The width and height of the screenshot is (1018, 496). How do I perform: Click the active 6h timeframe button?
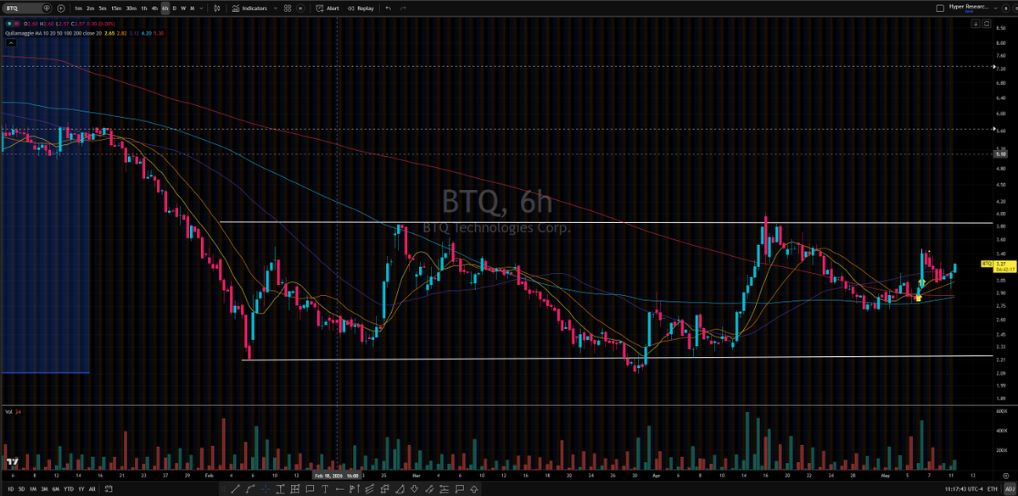(165, 8)
